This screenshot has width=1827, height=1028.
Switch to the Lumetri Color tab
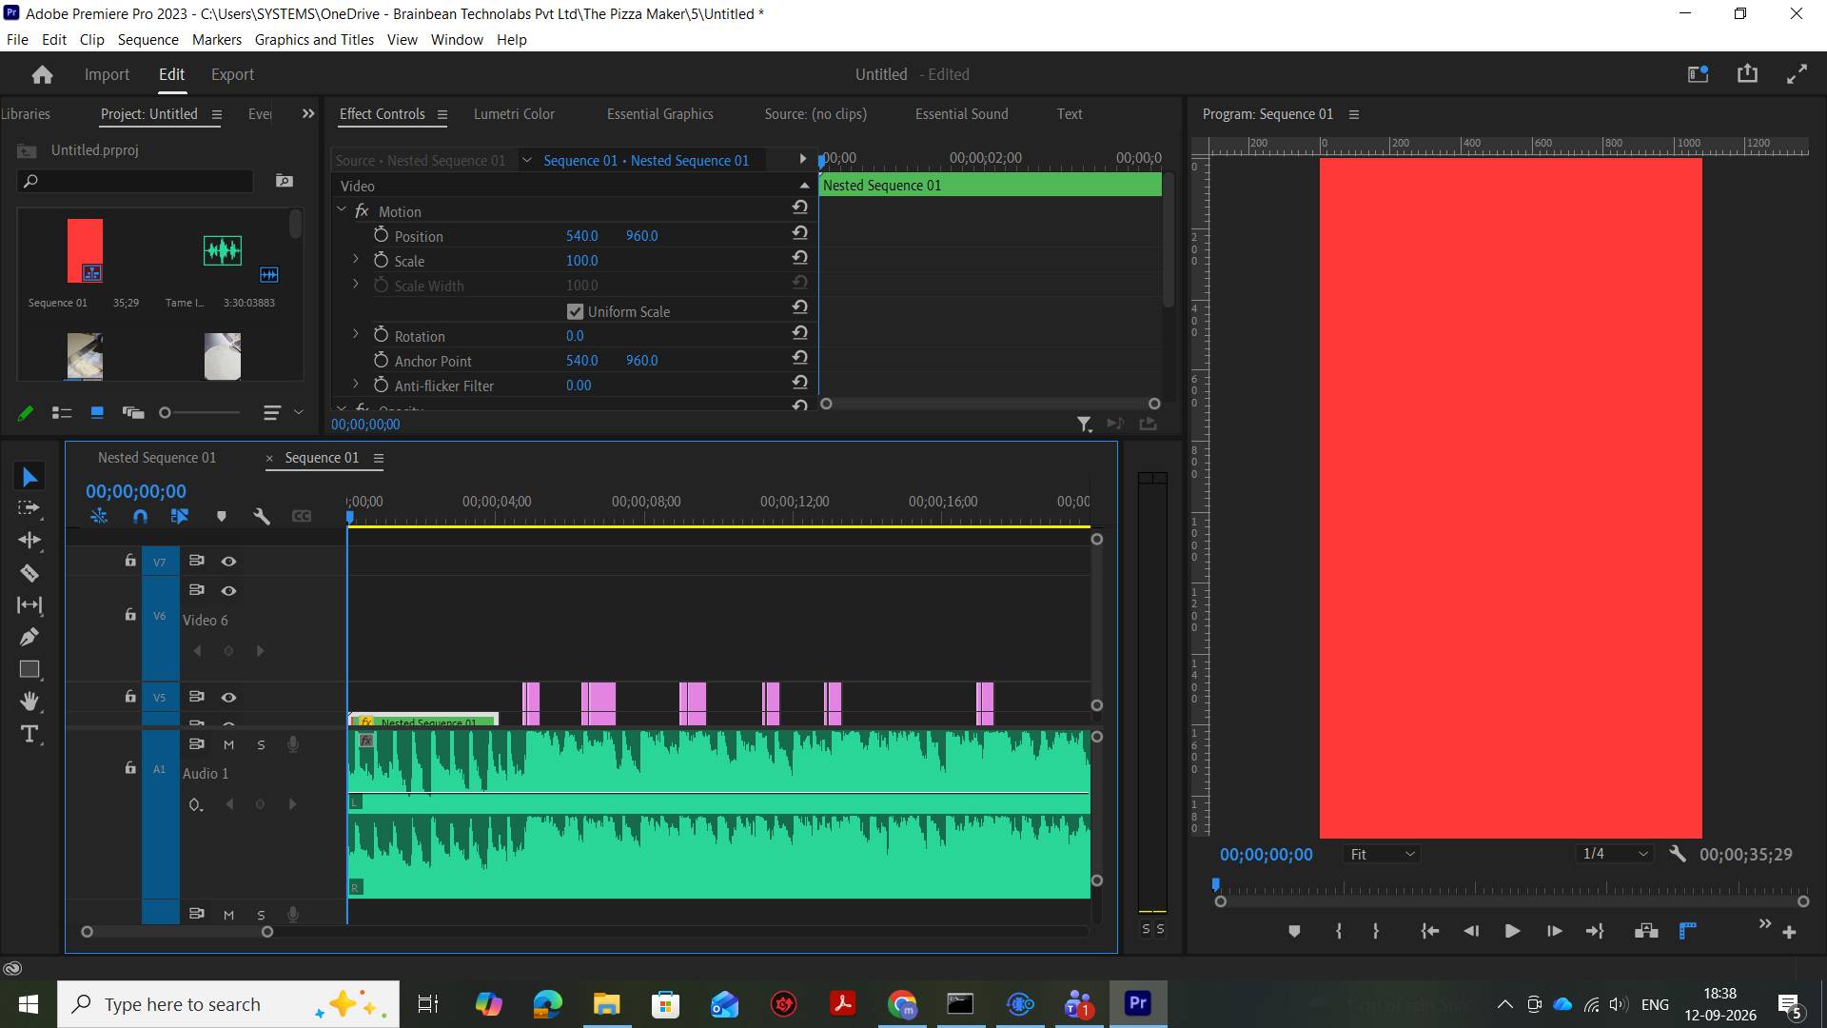(x=514, y=113)
